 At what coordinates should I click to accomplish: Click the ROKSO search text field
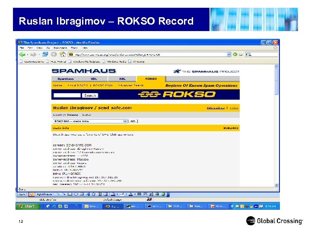tap(67, 95)
